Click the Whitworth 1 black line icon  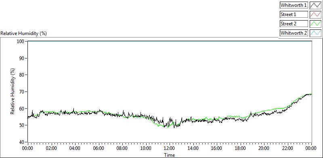click(x=315, y=5)
